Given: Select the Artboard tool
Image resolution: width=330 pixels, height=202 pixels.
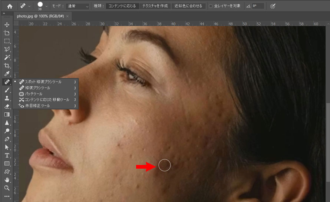Looking at the screenshot, I should [7, 33].
